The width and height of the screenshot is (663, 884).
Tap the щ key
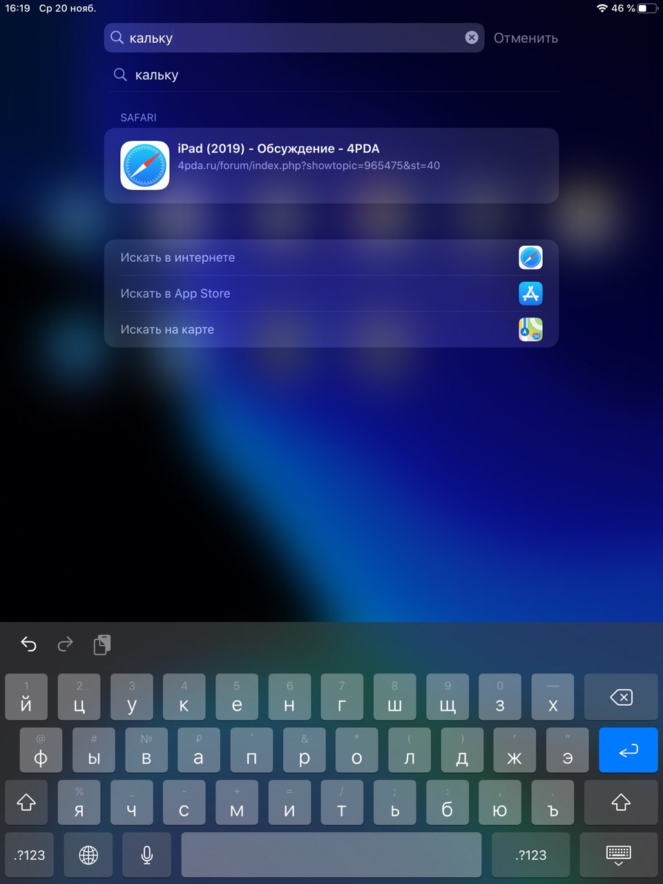(448, 698)
